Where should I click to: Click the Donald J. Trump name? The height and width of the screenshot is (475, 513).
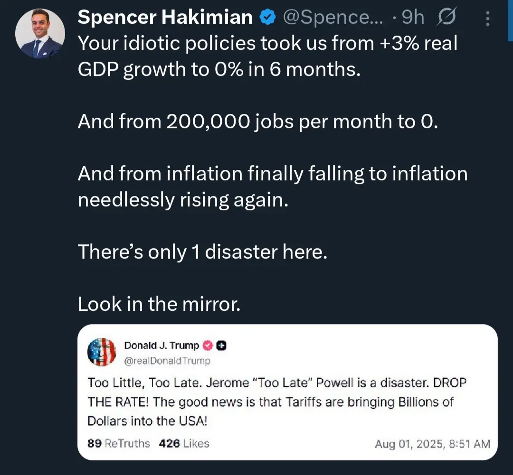click(161, 345)
